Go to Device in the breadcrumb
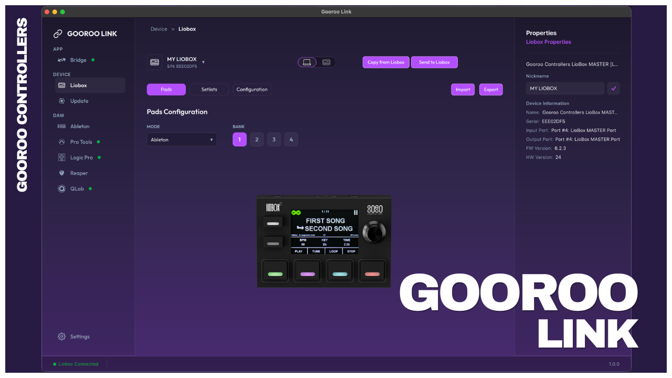The width and height of the screenshot is (672, 378). [159, 29]
